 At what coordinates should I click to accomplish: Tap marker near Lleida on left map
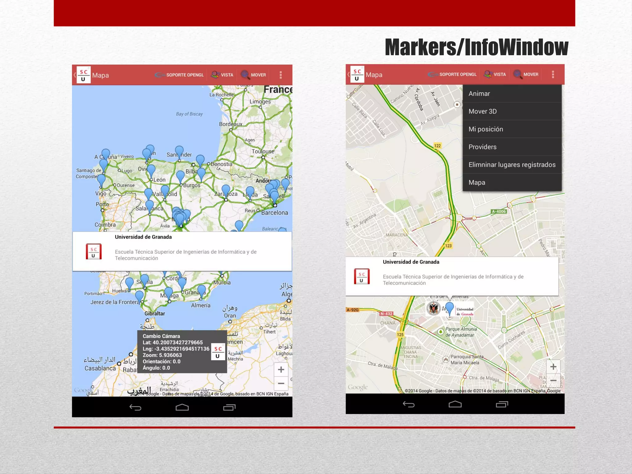(x=250, y=192)
